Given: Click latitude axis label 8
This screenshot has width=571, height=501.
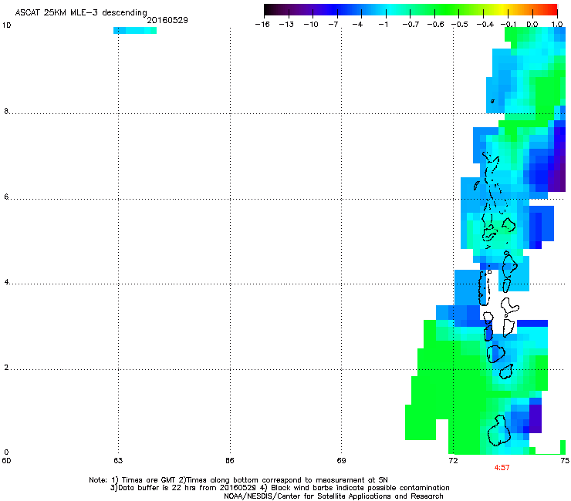Looking at the screenshot, I should (6, 111).
